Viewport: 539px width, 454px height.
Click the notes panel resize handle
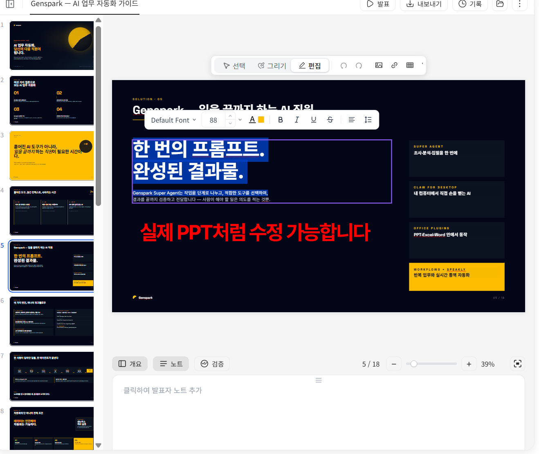coord(319,380)
